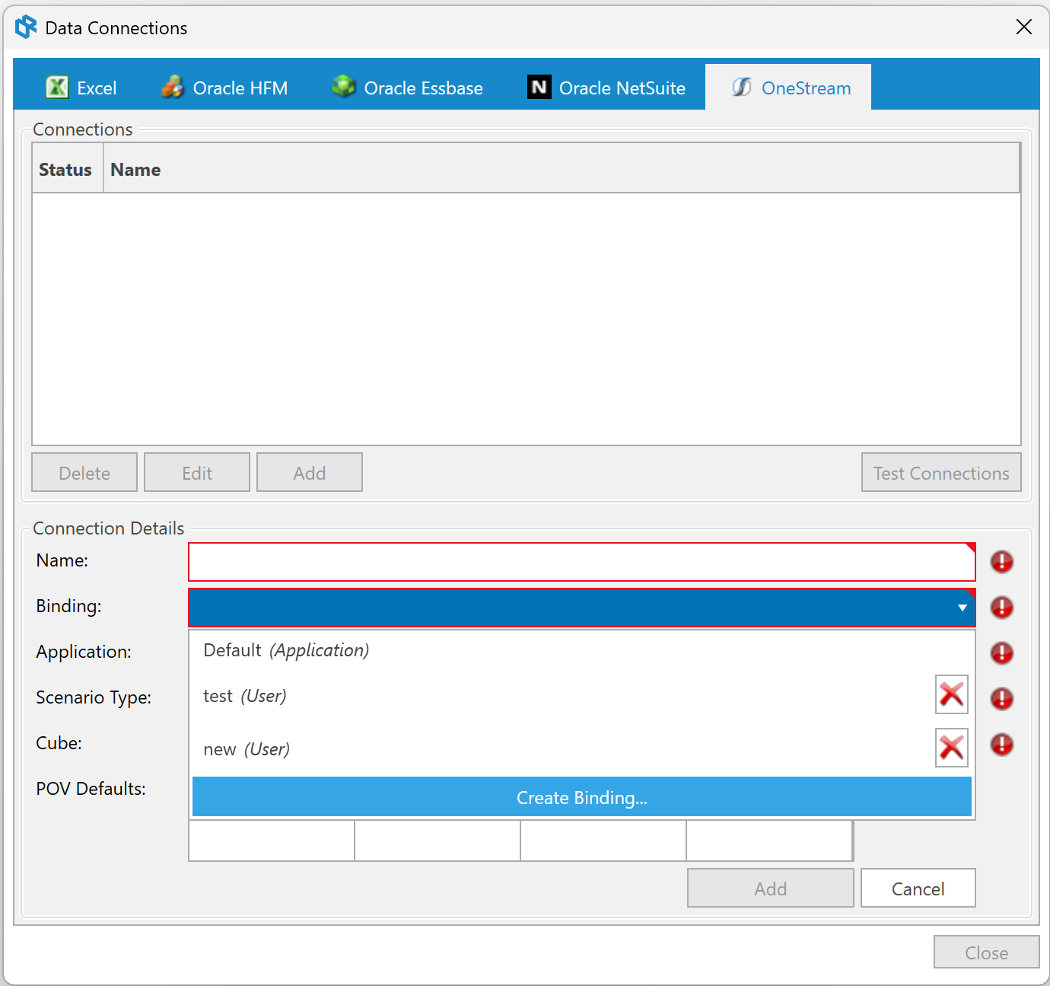Click the error icon beside Cube row

tap(1001, 745)
